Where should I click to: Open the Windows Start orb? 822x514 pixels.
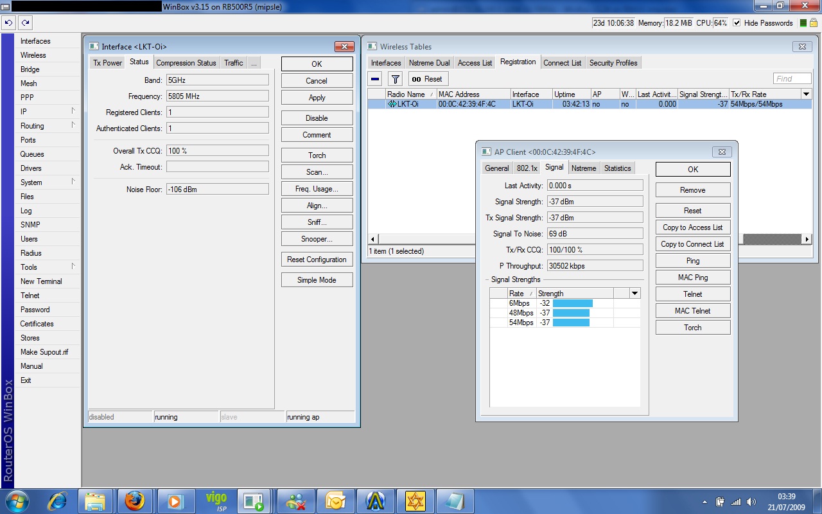pos(17,501)
